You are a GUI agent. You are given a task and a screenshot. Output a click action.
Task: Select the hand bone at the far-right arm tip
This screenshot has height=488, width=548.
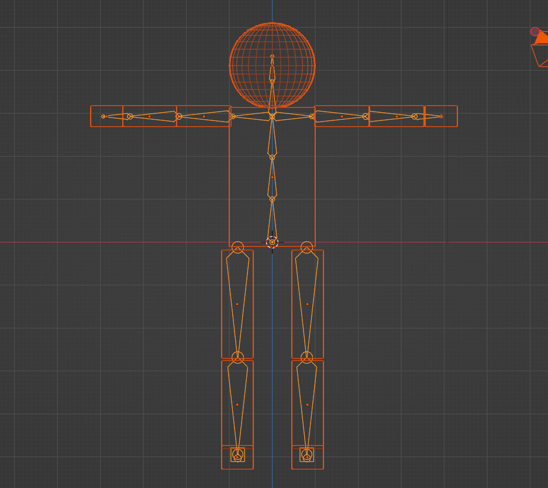[428, 116]
